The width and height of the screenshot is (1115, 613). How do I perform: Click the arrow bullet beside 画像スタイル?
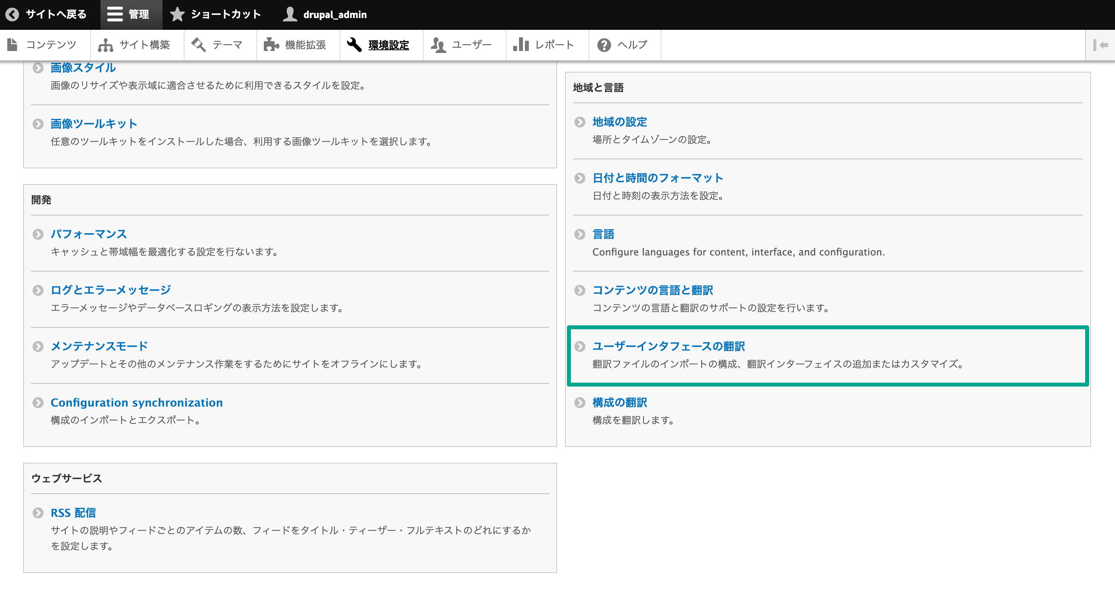[x=38, y=68]
